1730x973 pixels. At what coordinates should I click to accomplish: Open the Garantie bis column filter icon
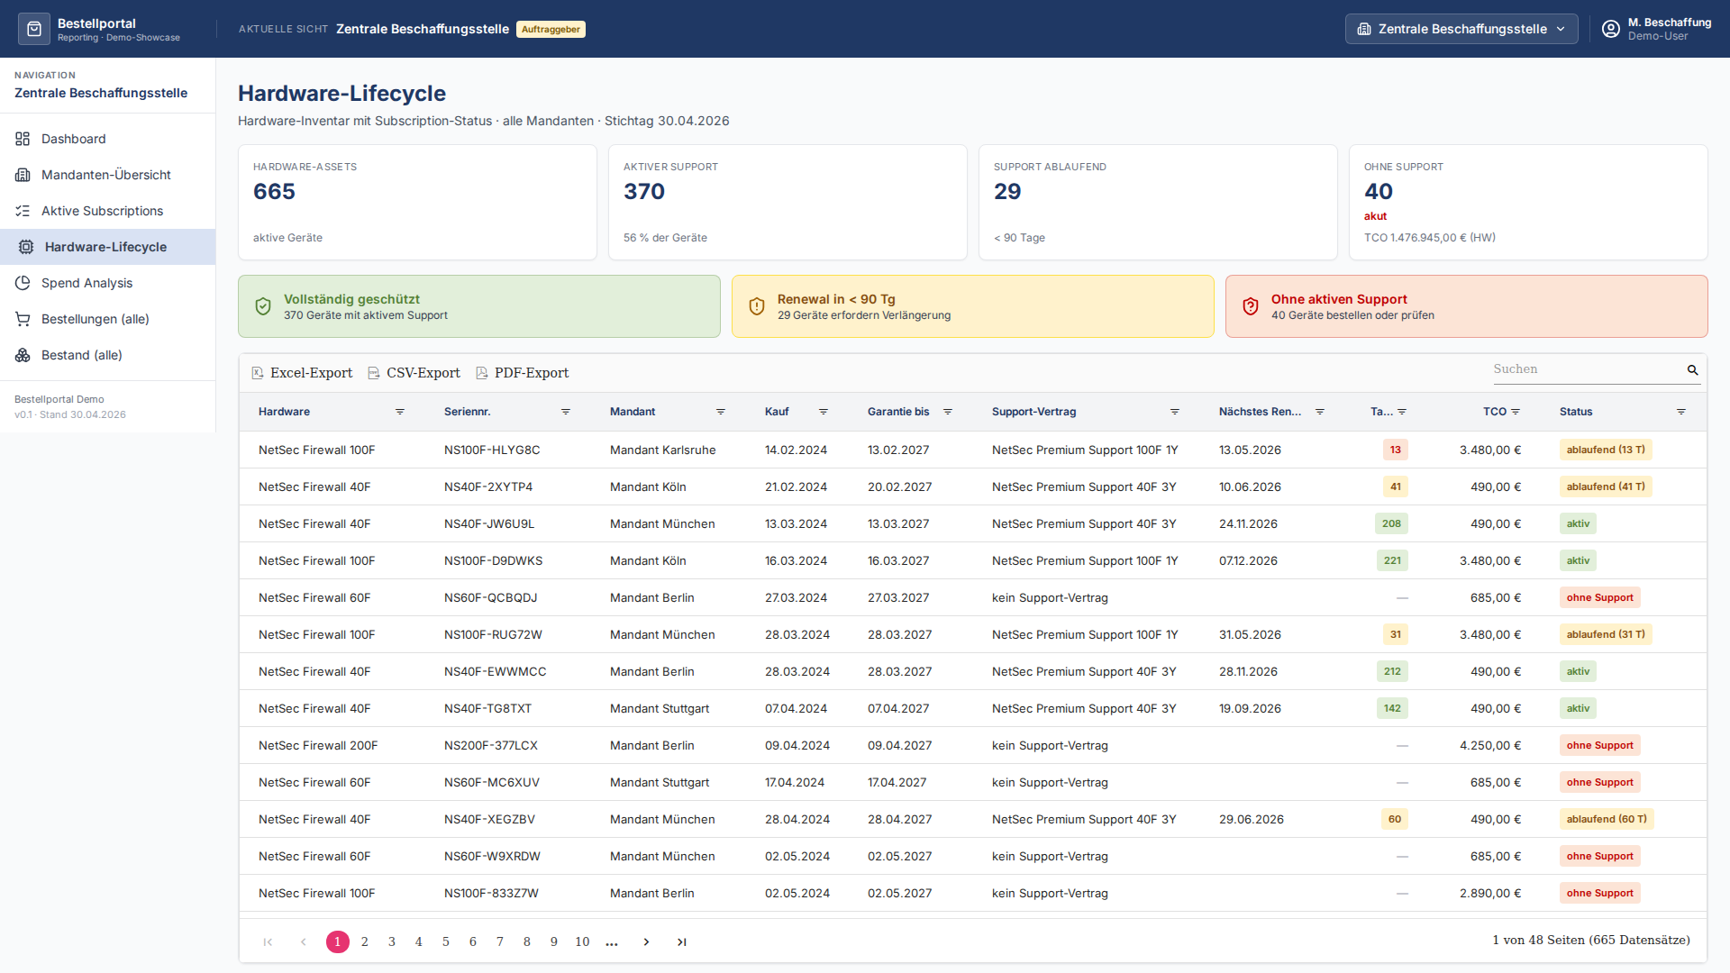tap(948, 412)
